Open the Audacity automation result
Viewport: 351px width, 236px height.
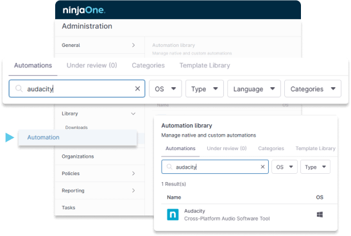(x=249, y=215)
